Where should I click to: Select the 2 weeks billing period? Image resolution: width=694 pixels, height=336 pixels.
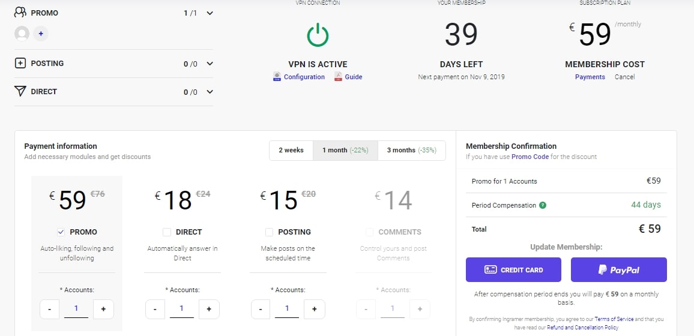click(x=291, y=151)
